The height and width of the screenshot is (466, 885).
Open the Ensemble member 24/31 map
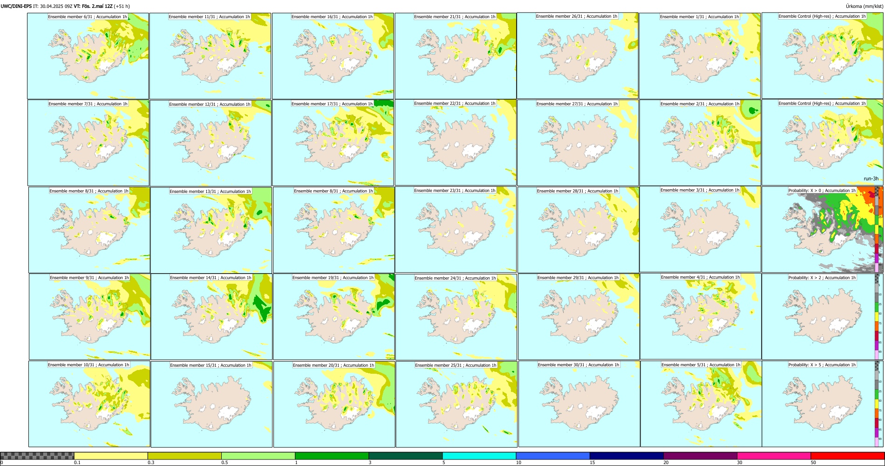point(456,317)
